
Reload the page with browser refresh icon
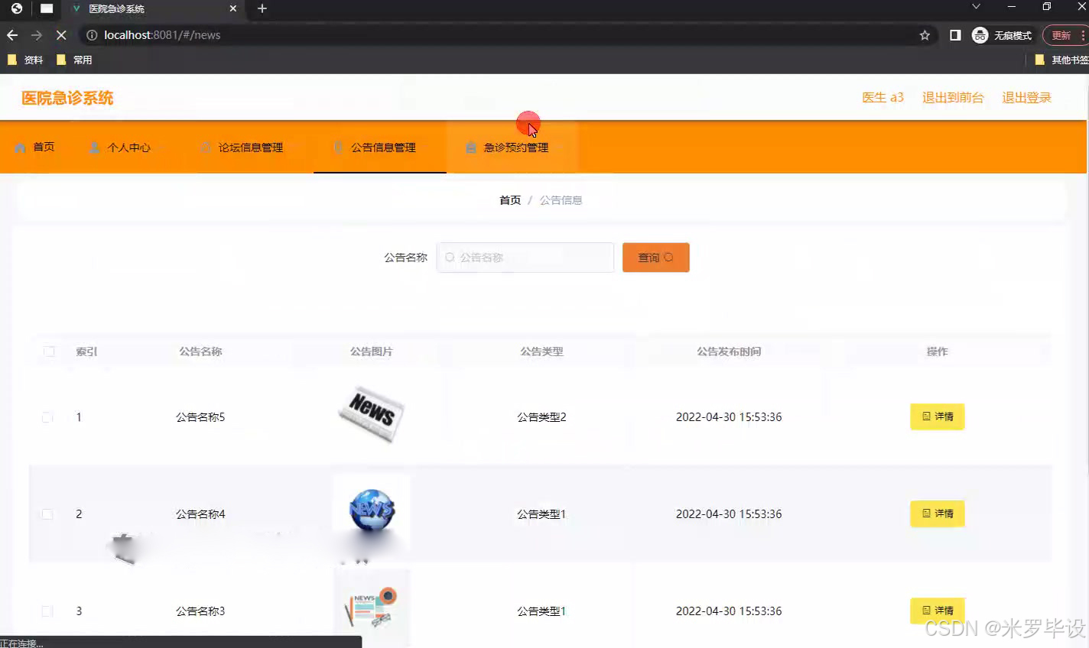click(61, 34)
